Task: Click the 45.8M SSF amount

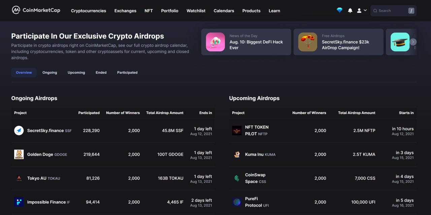Action: pos(173,130)
